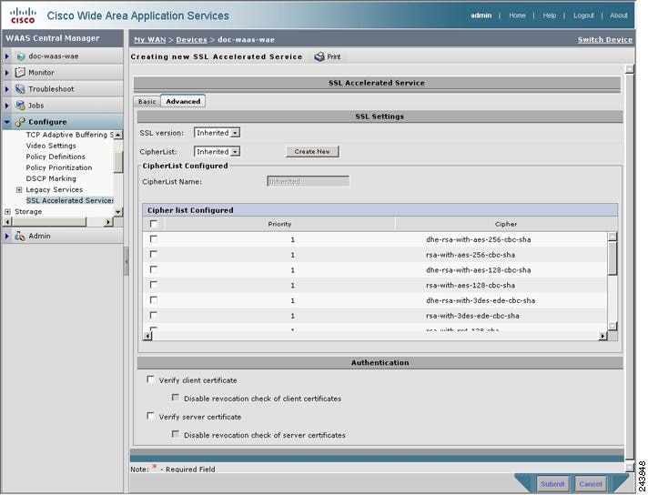Enable Verify client certificate
Screen dimensions: 648x495
pyautogui.click(x=150, y=379)
